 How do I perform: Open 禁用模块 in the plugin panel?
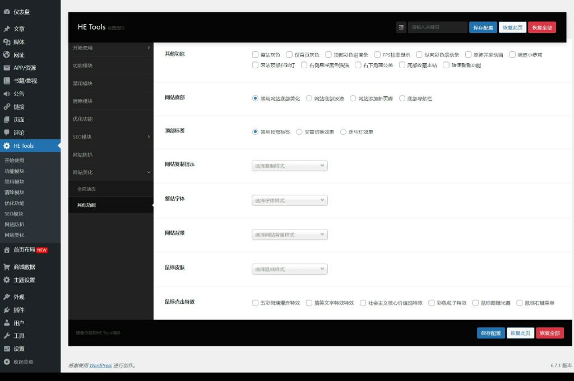click(x=111, y=83)
